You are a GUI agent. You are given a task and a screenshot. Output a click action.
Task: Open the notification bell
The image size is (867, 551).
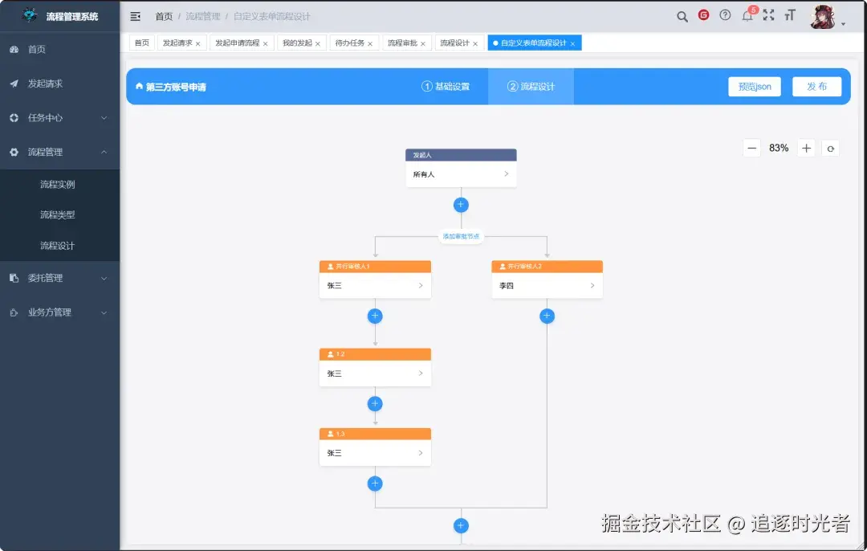pyautogui.click(x=747, y=15)
